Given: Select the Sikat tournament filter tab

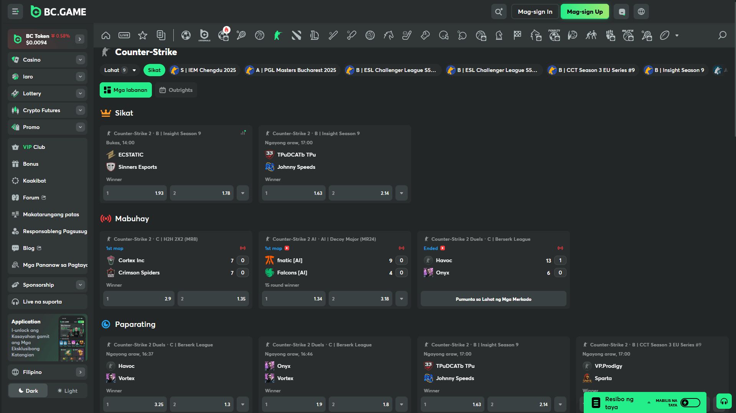Looking at the screenshot, I should [x=154, y=70].
